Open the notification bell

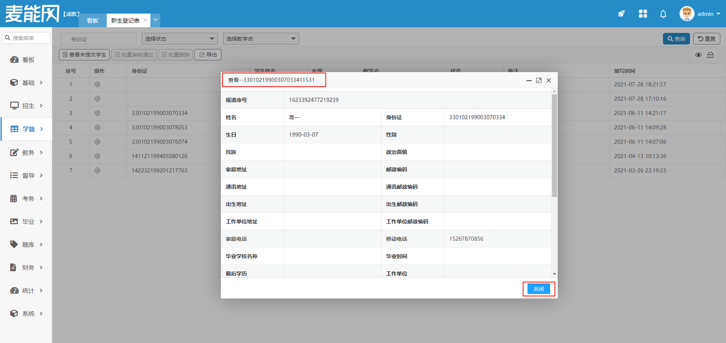pyautogui.click(x=663, y=14)
